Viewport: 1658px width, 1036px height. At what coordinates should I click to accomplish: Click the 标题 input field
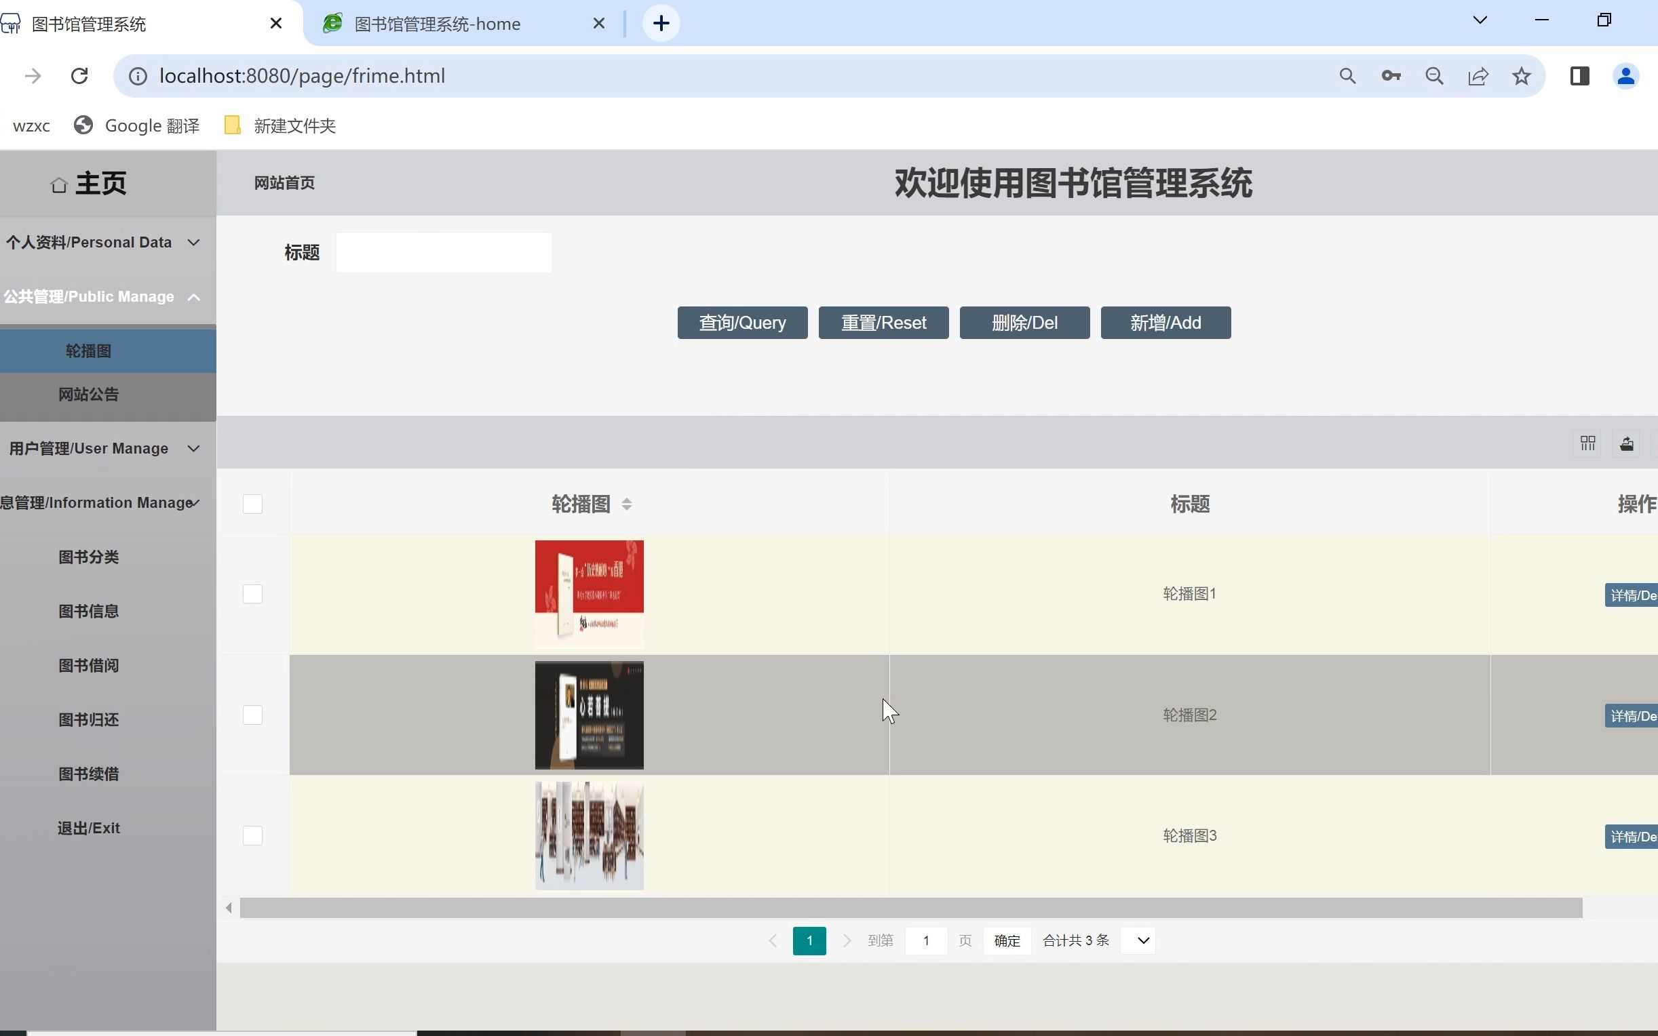(443, 252)
